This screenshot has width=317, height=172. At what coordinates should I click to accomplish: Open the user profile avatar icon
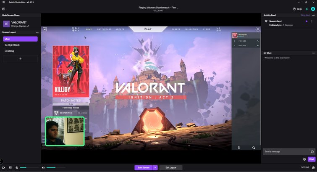click(313, 9)
